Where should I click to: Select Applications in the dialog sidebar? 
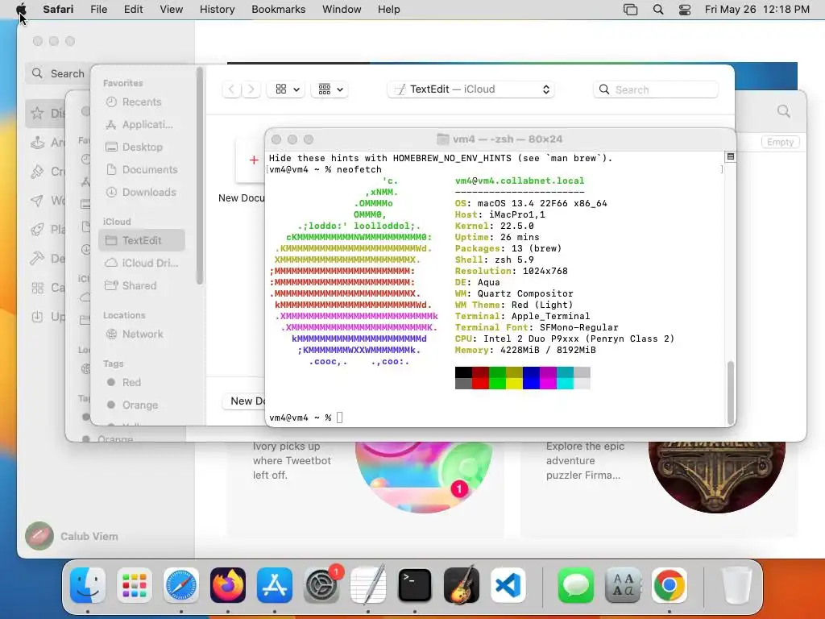pyautogui.click(x=142, y=125)
